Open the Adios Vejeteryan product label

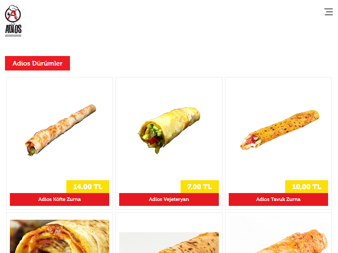click(169, 199)
